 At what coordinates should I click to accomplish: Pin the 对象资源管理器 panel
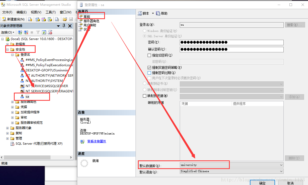coord(64,26)
